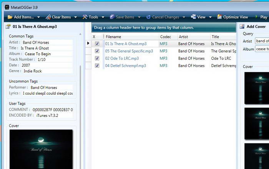
Task: Edit the COMMENT user tag field
Action: click(52, 110)
